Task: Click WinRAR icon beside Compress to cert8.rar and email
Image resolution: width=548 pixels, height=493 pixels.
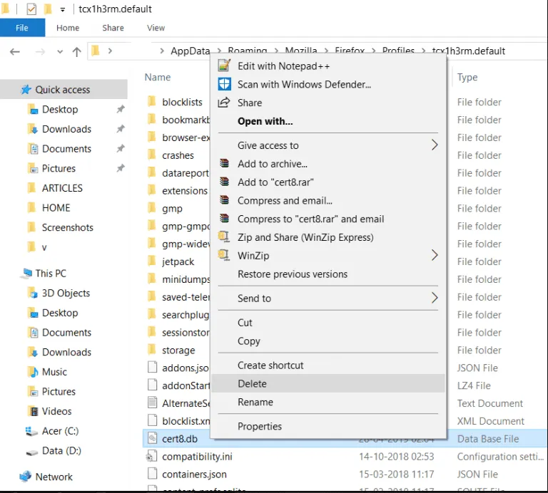Action: pyautogui.click(x=224, y=219)
